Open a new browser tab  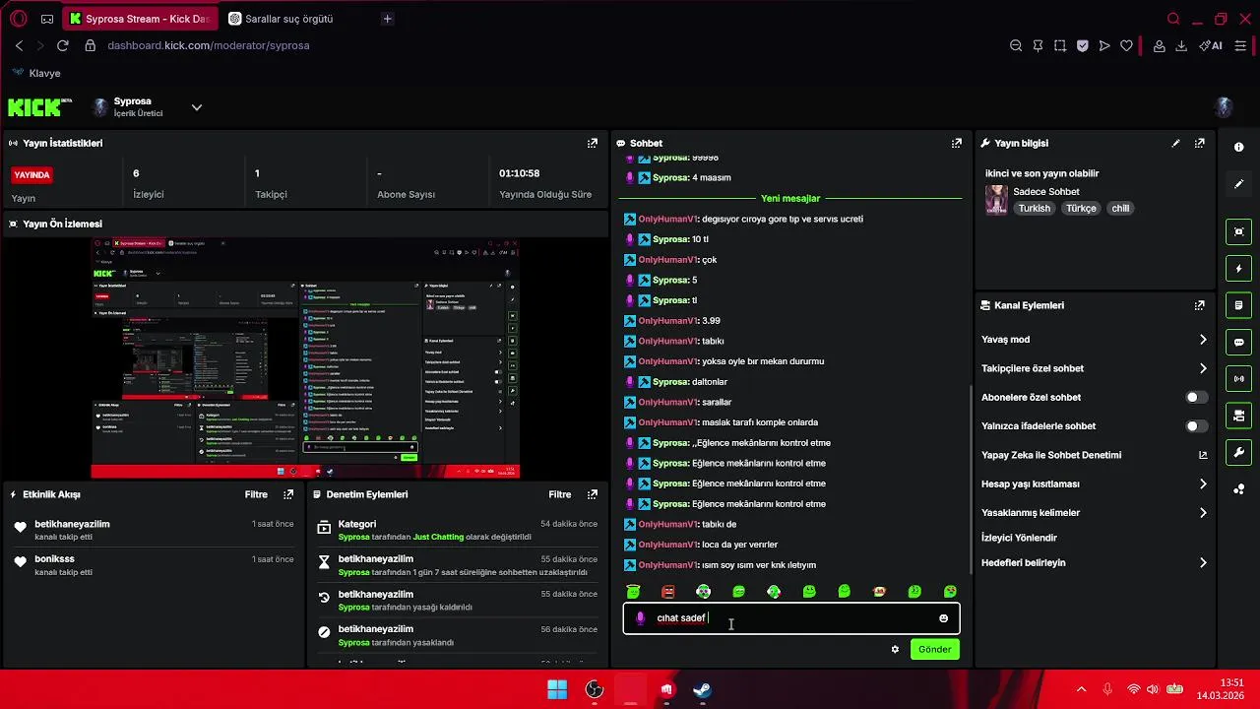pyautogui.click(x=387, y=19)
